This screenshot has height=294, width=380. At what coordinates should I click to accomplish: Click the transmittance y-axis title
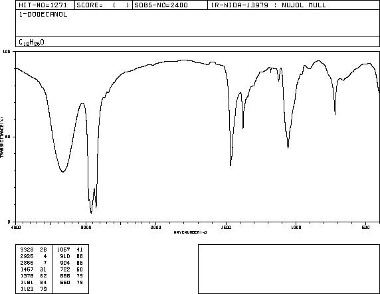[2, 137]
